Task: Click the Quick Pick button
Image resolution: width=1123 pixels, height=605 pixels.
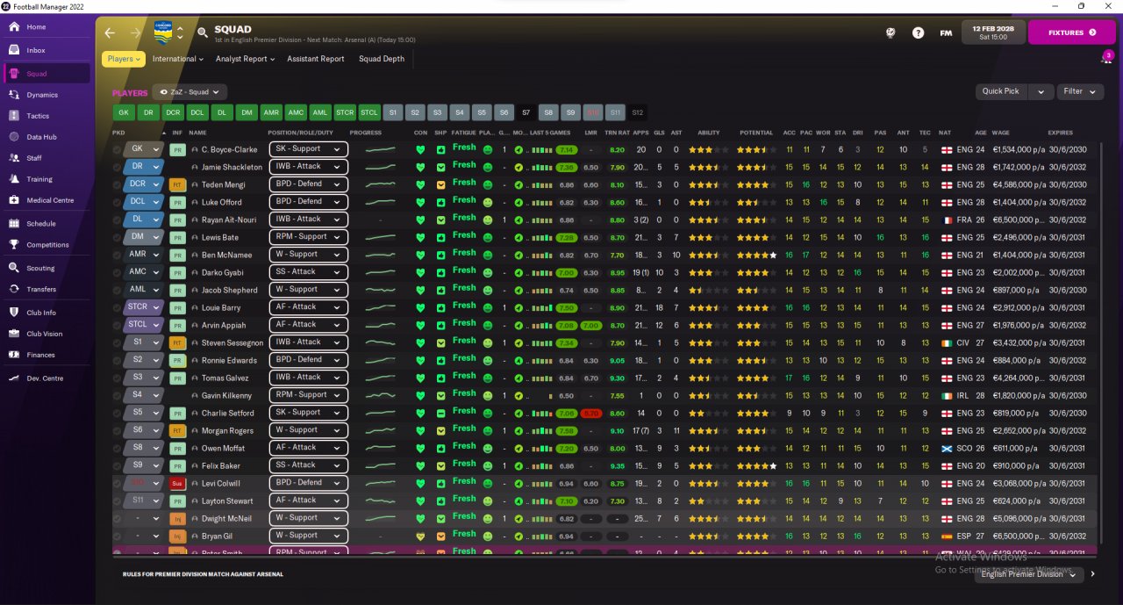Action: (x=1002, y=91)
